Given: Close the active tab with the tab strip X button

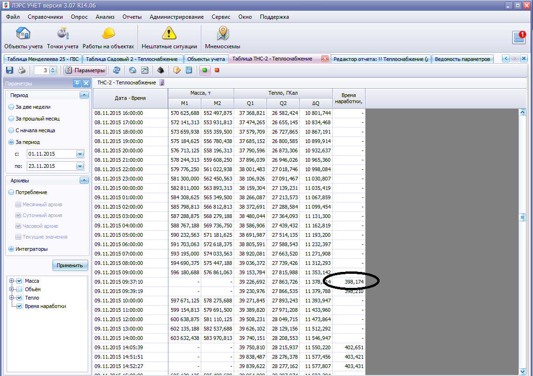Looking at the screenshot, I should tap(524, 59).
